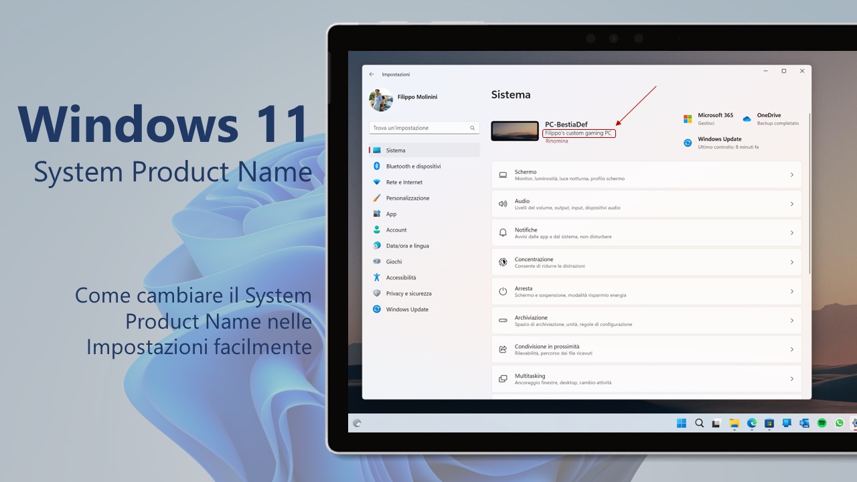Viewport: 857px width, 482px height.
Task: Open Bluetooth e dispositivi section
Action: [x=424, y=166]
